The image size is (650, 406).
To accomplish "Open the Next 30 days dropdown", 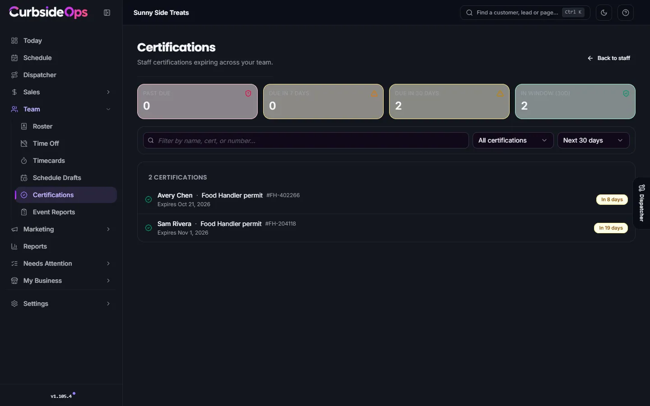I will 593,140.
